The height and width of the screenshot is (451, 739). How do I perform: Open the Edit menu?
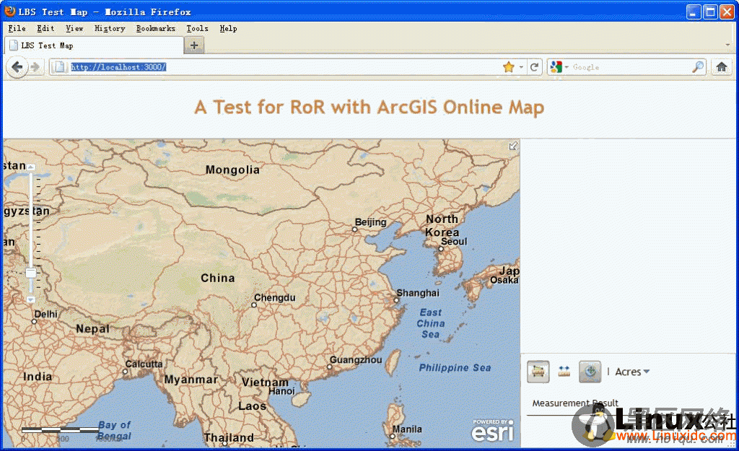pyautogui.click(x=45, y=29)
